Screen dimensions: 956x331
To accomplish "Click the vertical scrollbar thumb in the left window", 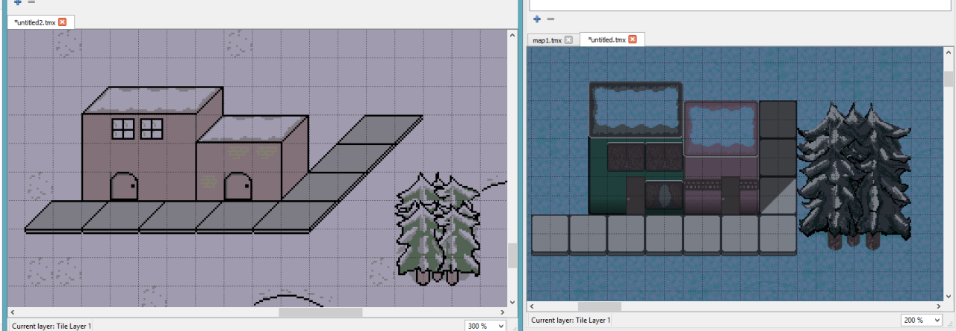I will point(512,256).
